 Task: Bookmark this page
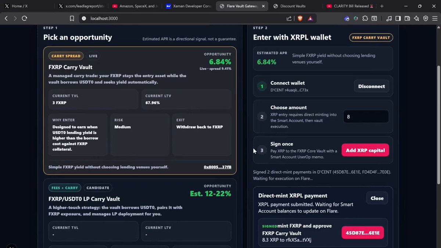[72, 18]
